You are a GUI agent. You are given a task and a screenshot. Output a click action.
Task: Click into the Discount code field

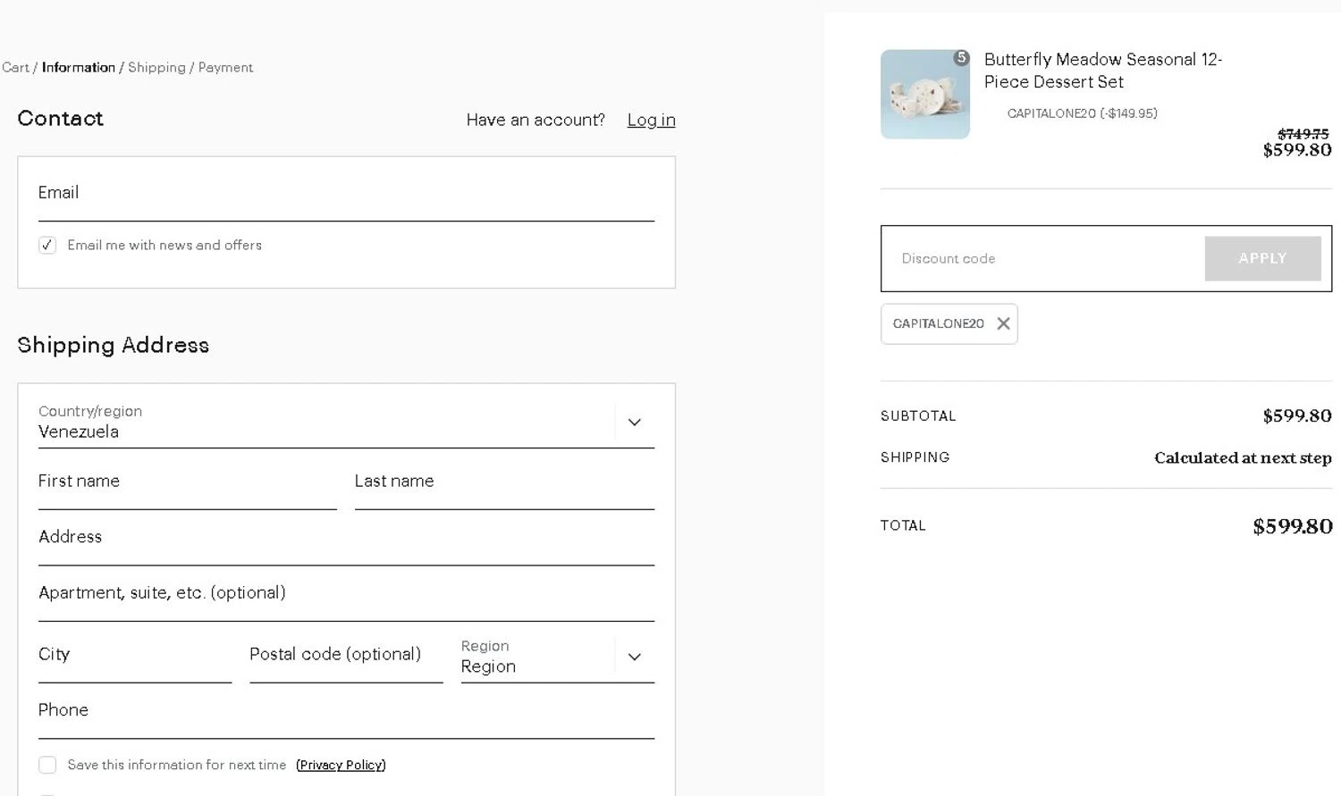point(1042,258)
